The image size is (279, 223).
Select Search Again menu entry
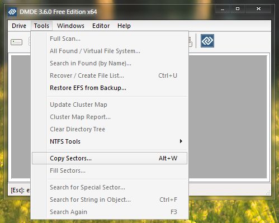coord(110,212)
